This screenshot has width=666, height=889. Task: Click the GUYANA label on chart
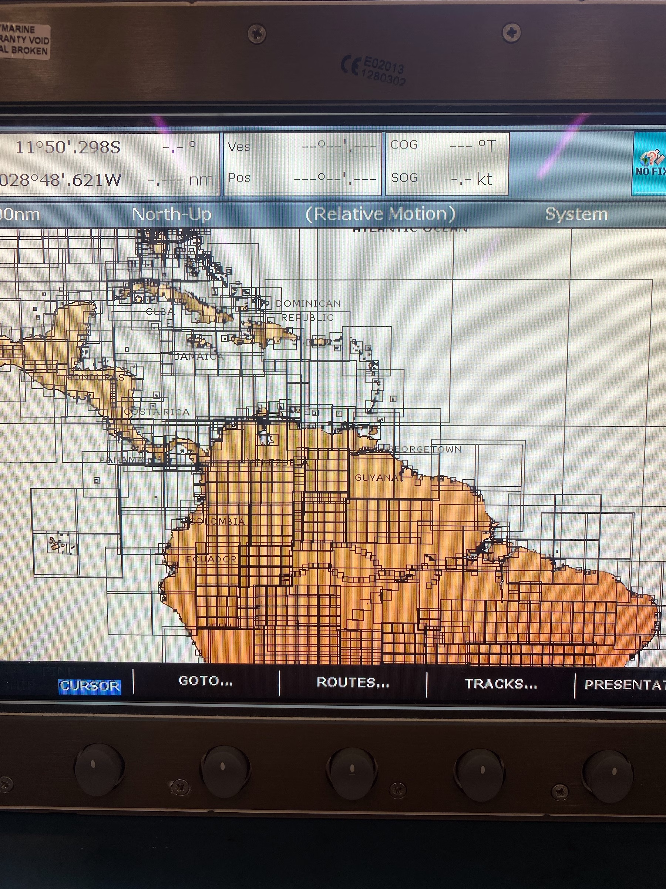pos(377,478)
